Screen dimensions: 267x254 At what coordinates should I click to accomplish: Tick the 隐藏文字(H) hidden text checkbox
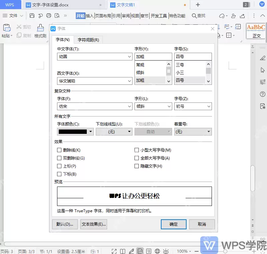(137, 166)
